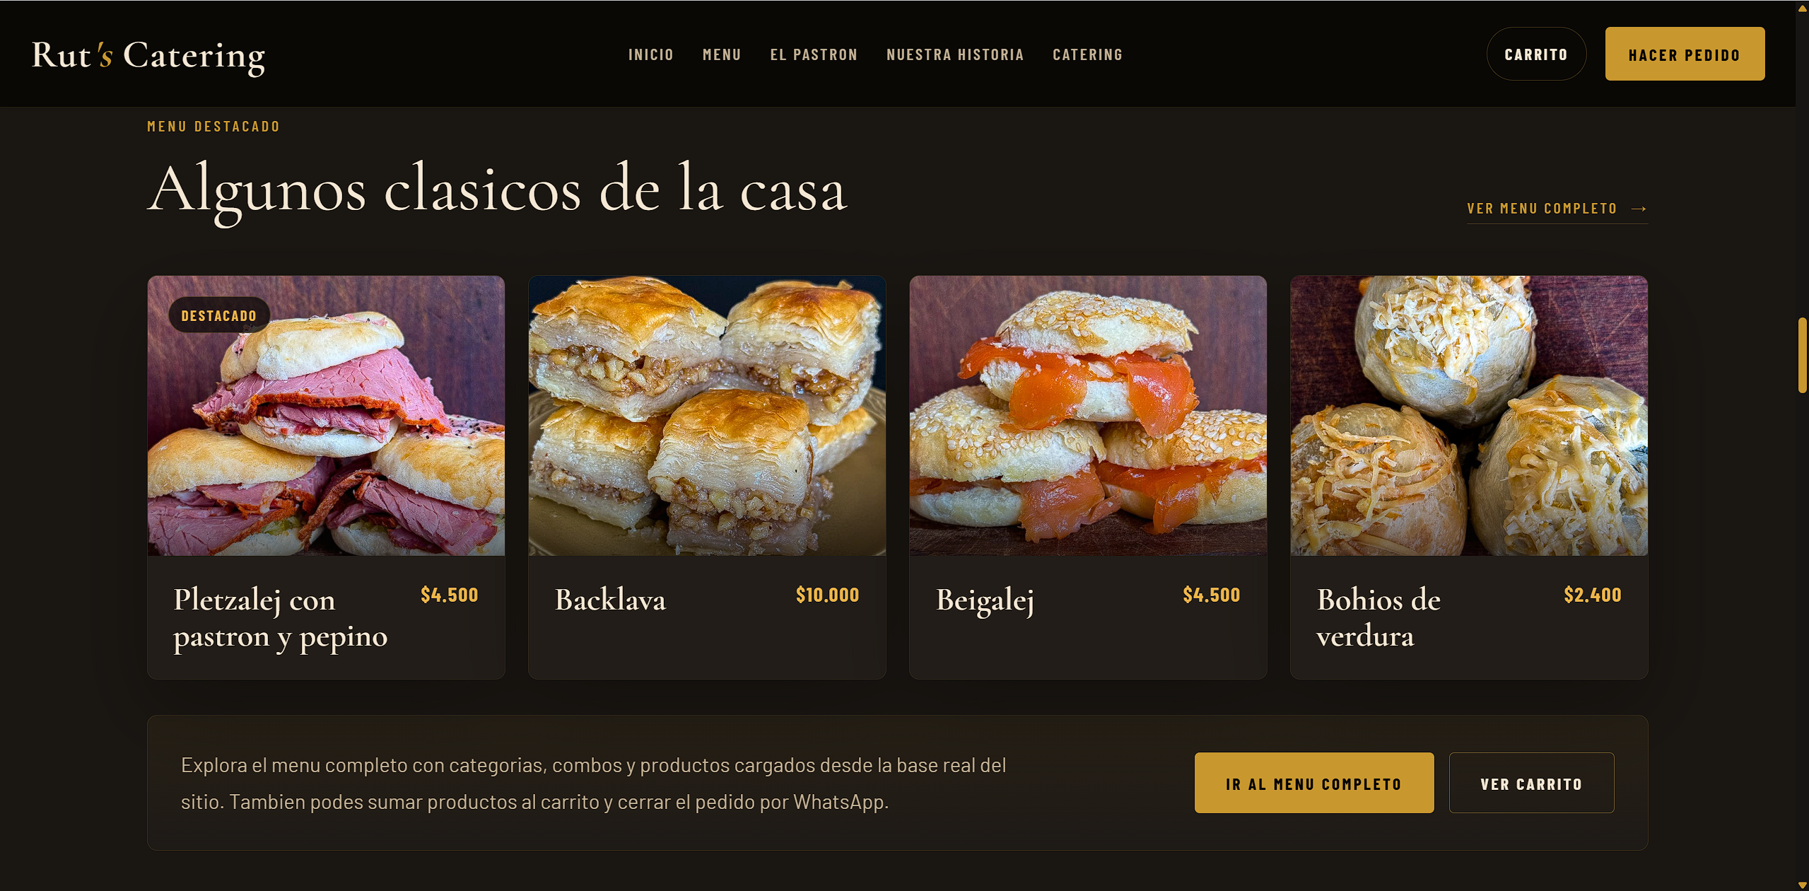
Task: Select the Backlava product image
Action: 707,416
